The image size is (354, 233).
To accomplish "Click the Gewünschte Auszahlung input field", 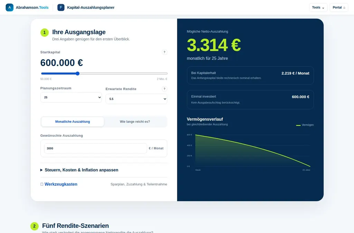I will (x=95, y=148).
